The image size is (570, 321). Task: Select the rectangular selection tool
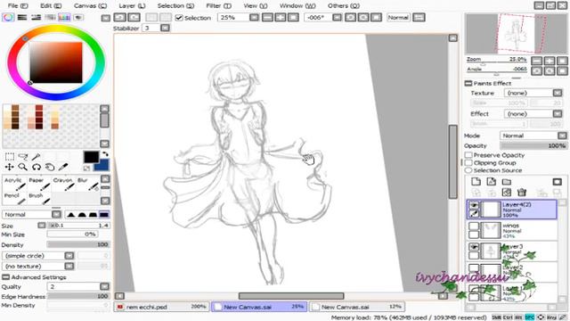tap(10, 157)
